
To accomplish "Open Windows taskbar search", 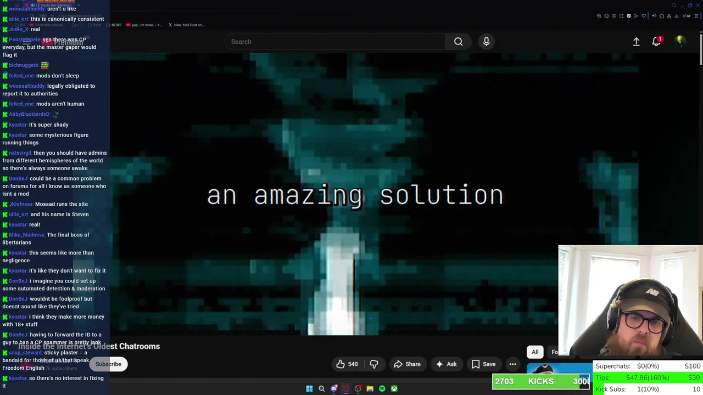I will [322, 388].
